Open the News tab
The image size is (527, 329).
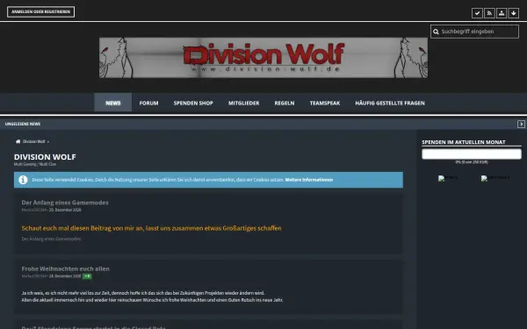pos(113,103)
